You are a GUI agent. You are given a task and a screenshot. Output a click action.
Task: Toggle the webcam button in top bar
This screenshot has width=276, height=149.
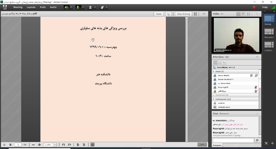90,7
